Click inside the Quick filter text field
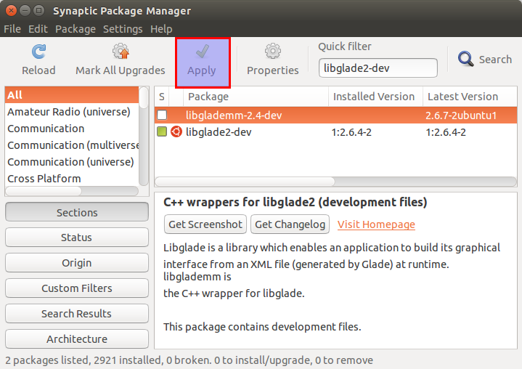This screenshot has width=522, height=369. tap(378, 68)
